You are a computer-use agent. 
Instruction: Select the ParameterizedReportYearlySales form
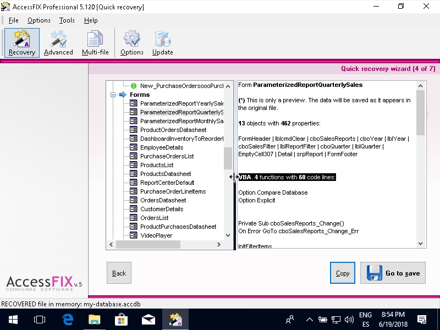pyautogui.click(x=182, y=103)
